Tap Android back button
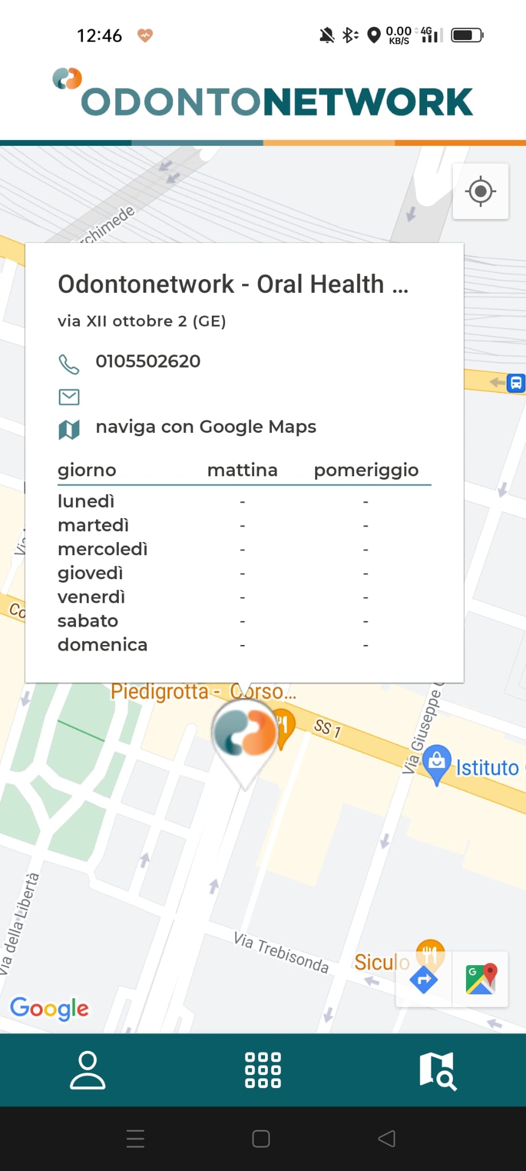526x1171 pixels. [x=387, y=1138]
